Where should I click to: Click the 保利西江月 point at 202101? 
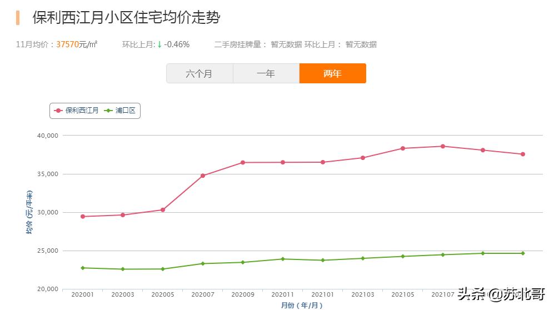(323, 162)
